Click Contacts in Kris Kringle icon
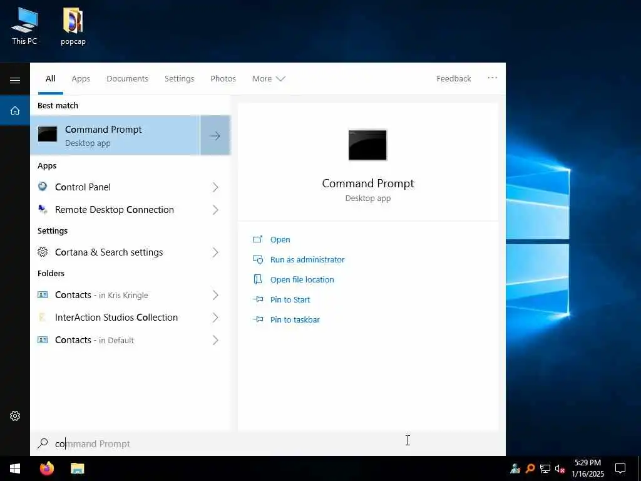641x481 pixels. [43, 294]
